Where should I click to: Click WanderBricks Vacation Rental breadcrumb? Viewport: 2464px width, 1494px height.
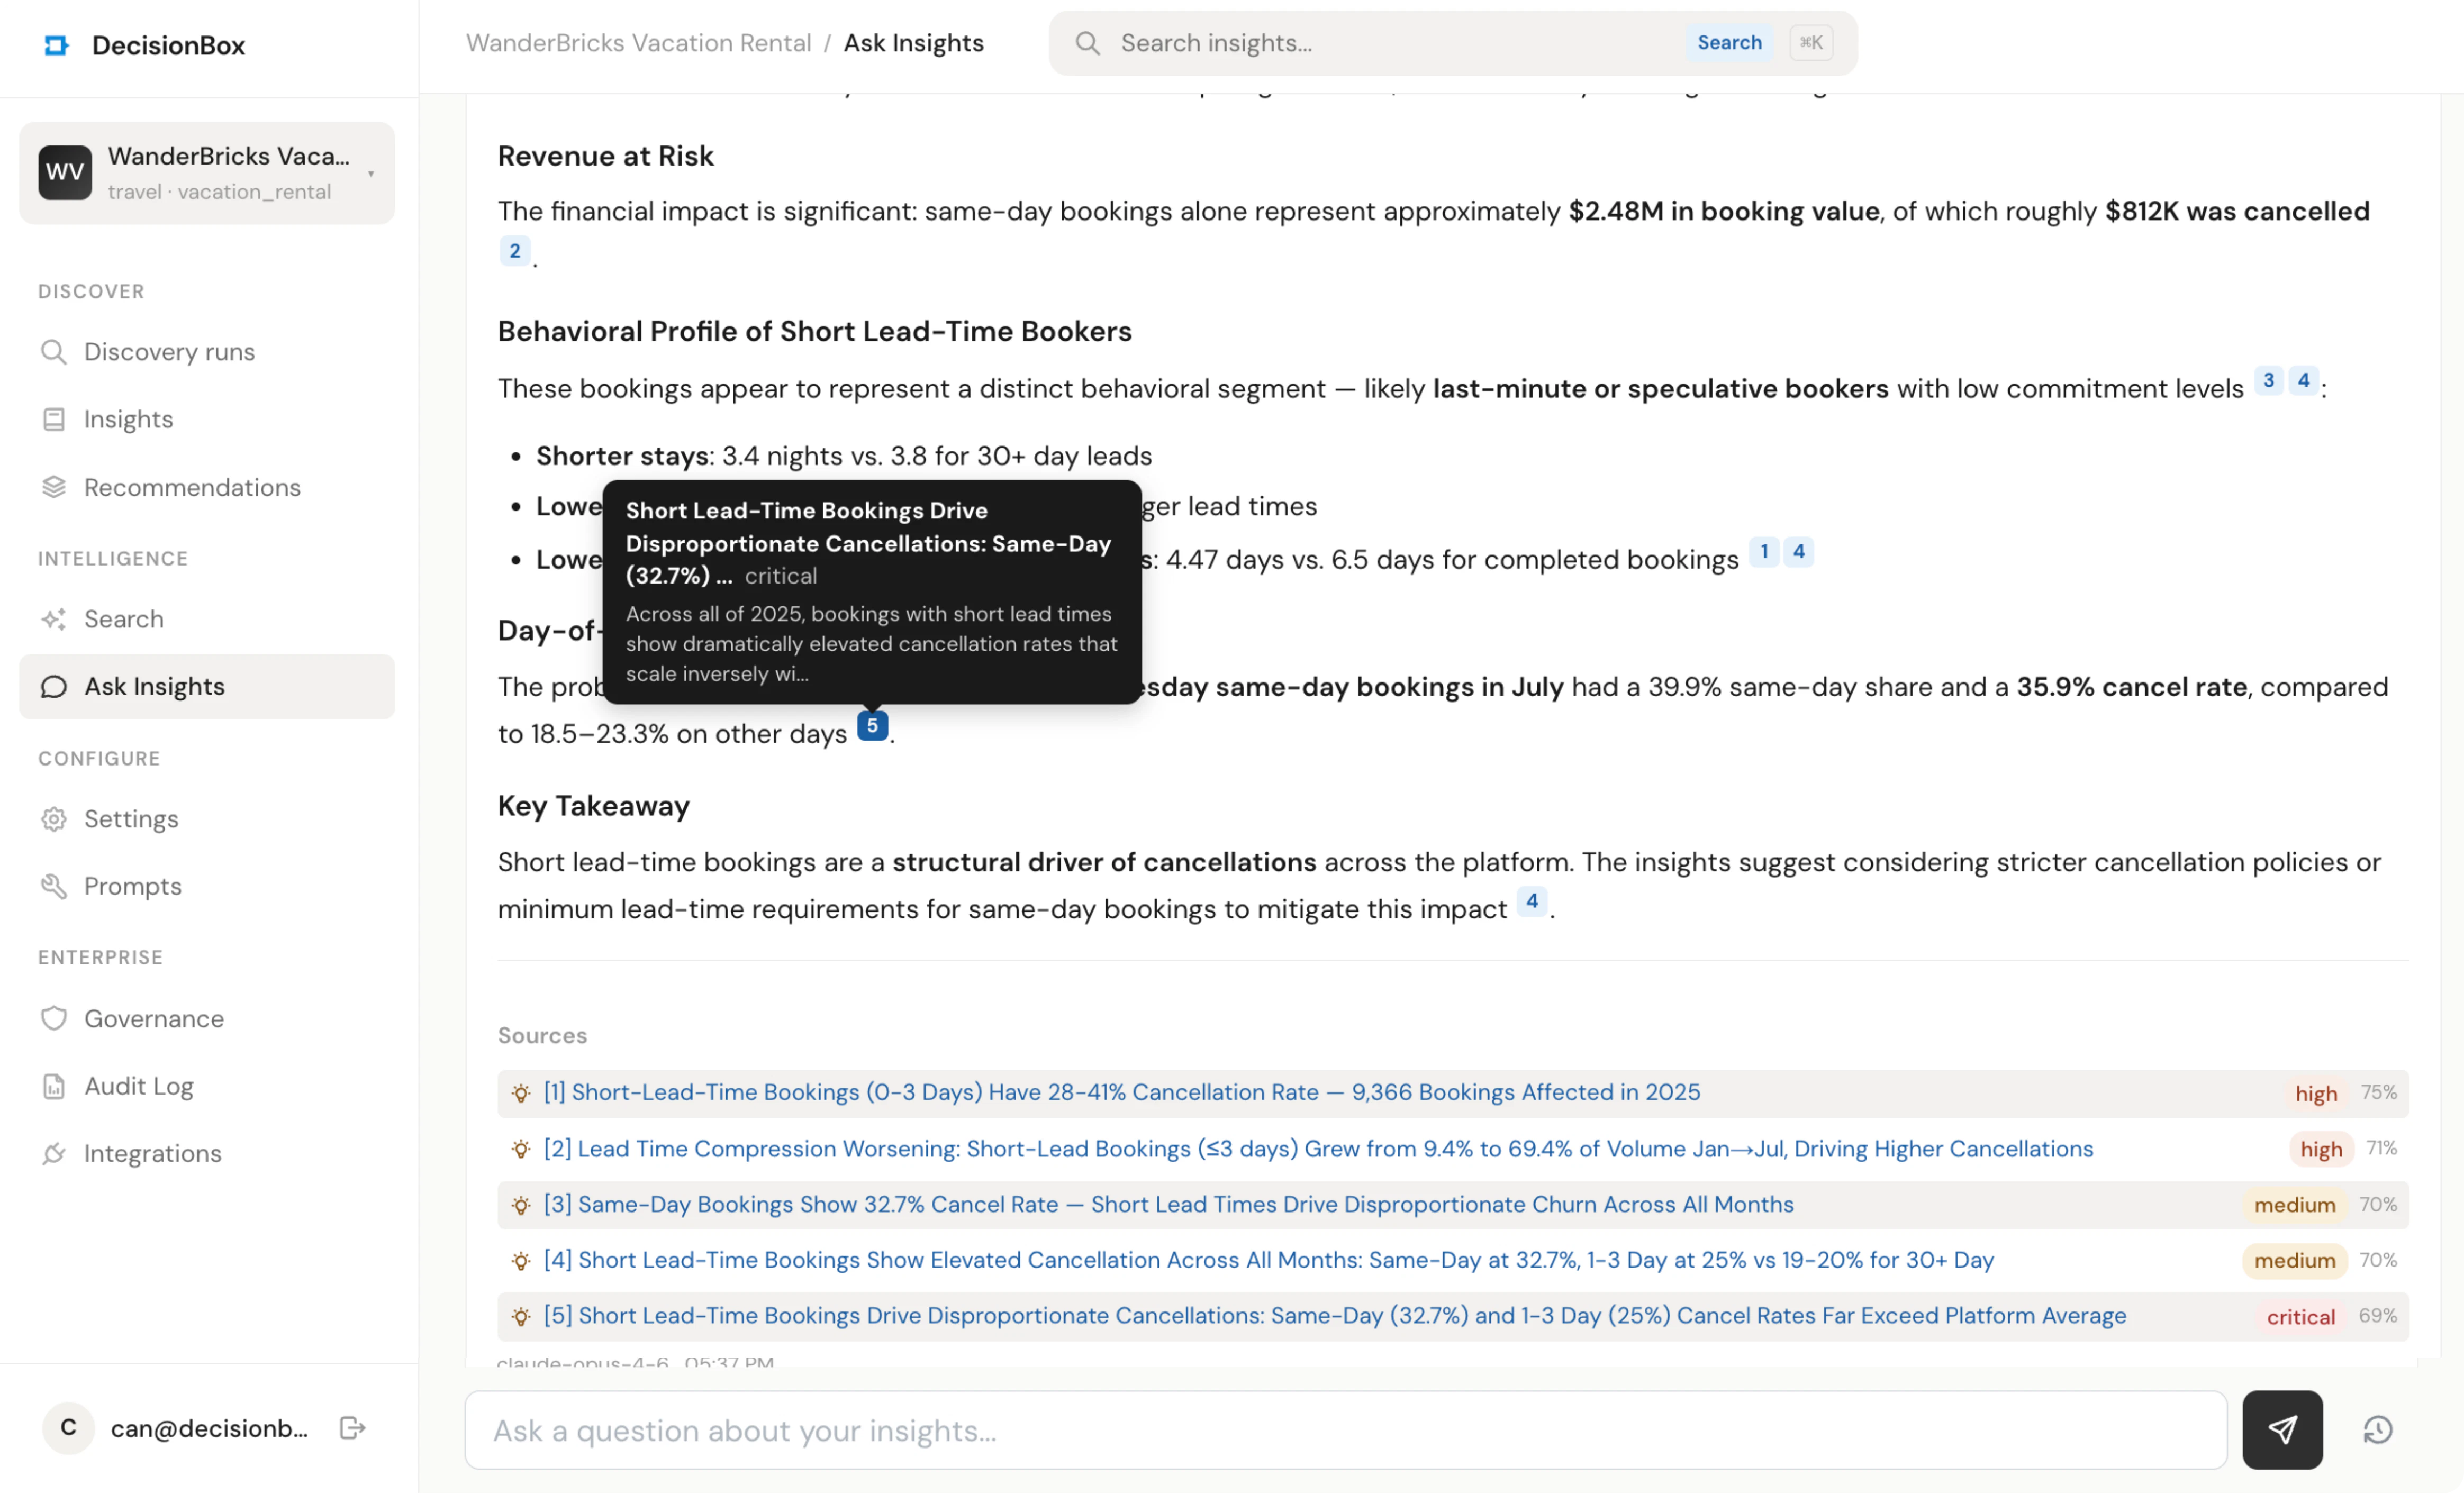coord(638,43)
